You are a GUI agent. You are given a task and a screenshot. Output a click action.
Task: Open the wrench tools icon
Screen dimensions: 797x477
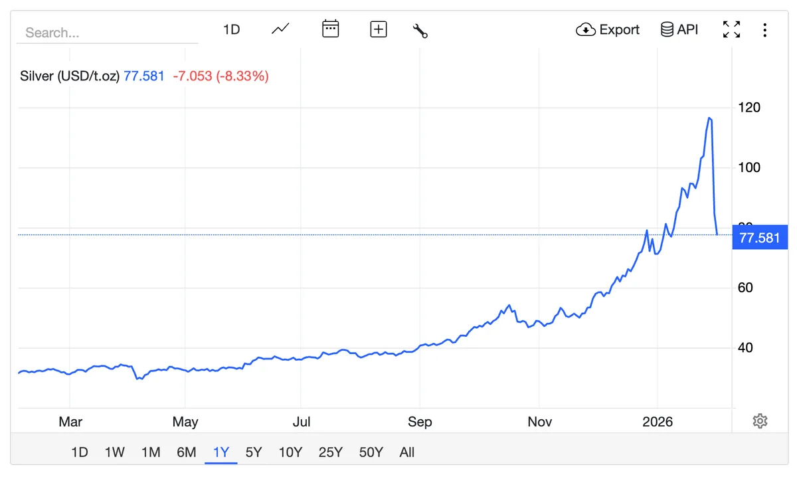(420, 31)
